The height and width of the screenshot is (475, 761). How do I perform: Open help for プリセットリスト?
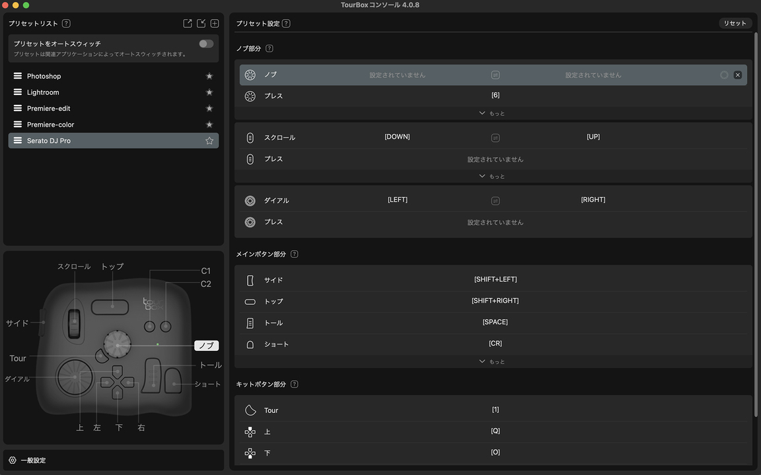pyautogui.click(x=67, y=23)
